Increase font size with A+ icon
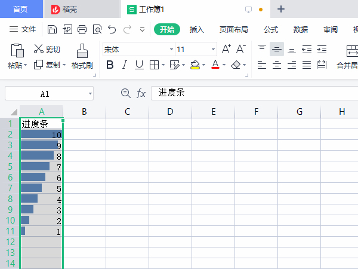This screenshot has width=358, height=269. 226,49
